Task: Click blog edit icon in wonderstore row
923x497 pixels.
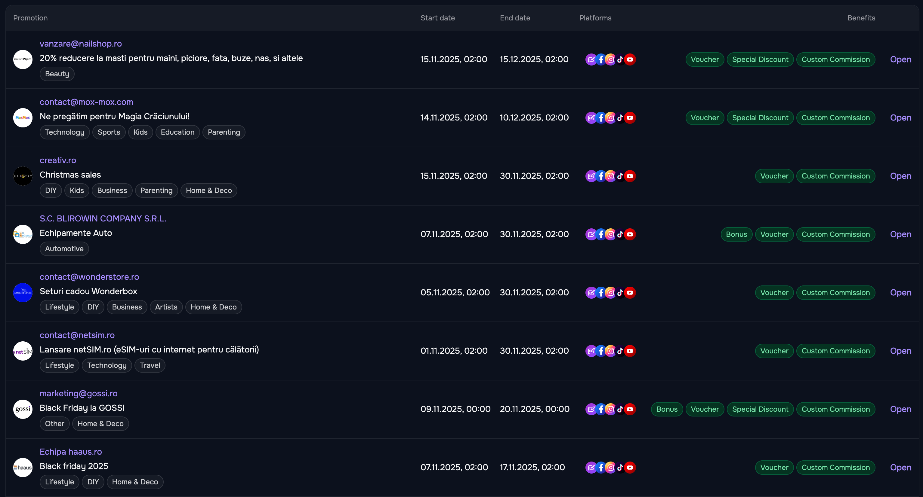Action: click(591, 293)
